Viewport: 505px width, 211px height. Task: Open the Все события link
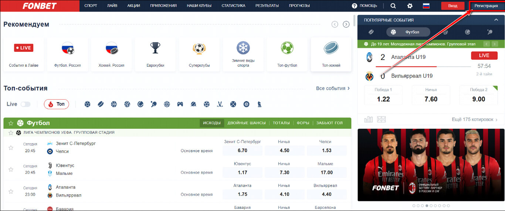333,88
